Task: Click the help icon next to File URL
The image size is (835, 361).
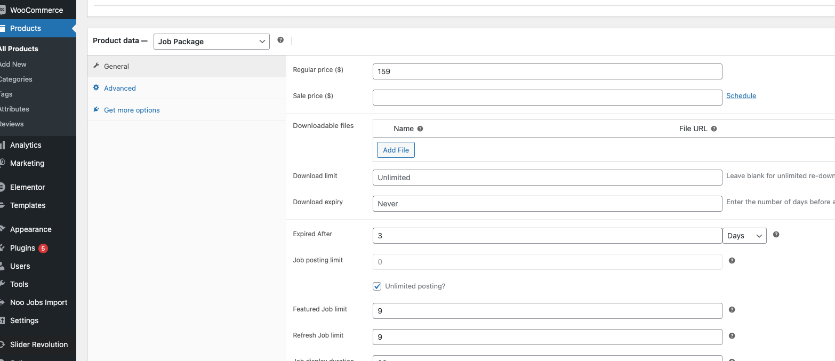Action: [x=714, y=129]
